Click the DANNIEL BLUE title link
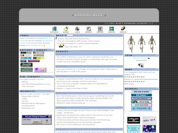The width and height of the screenshot is (178, 133). pos(89,15)
